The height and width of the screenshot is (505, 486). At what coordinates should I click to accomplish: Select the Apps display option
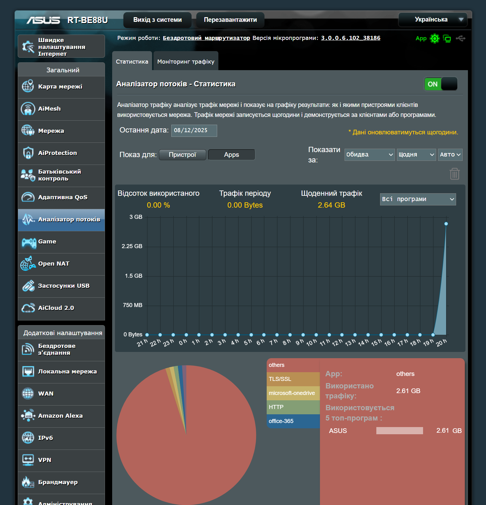[231, 155]
